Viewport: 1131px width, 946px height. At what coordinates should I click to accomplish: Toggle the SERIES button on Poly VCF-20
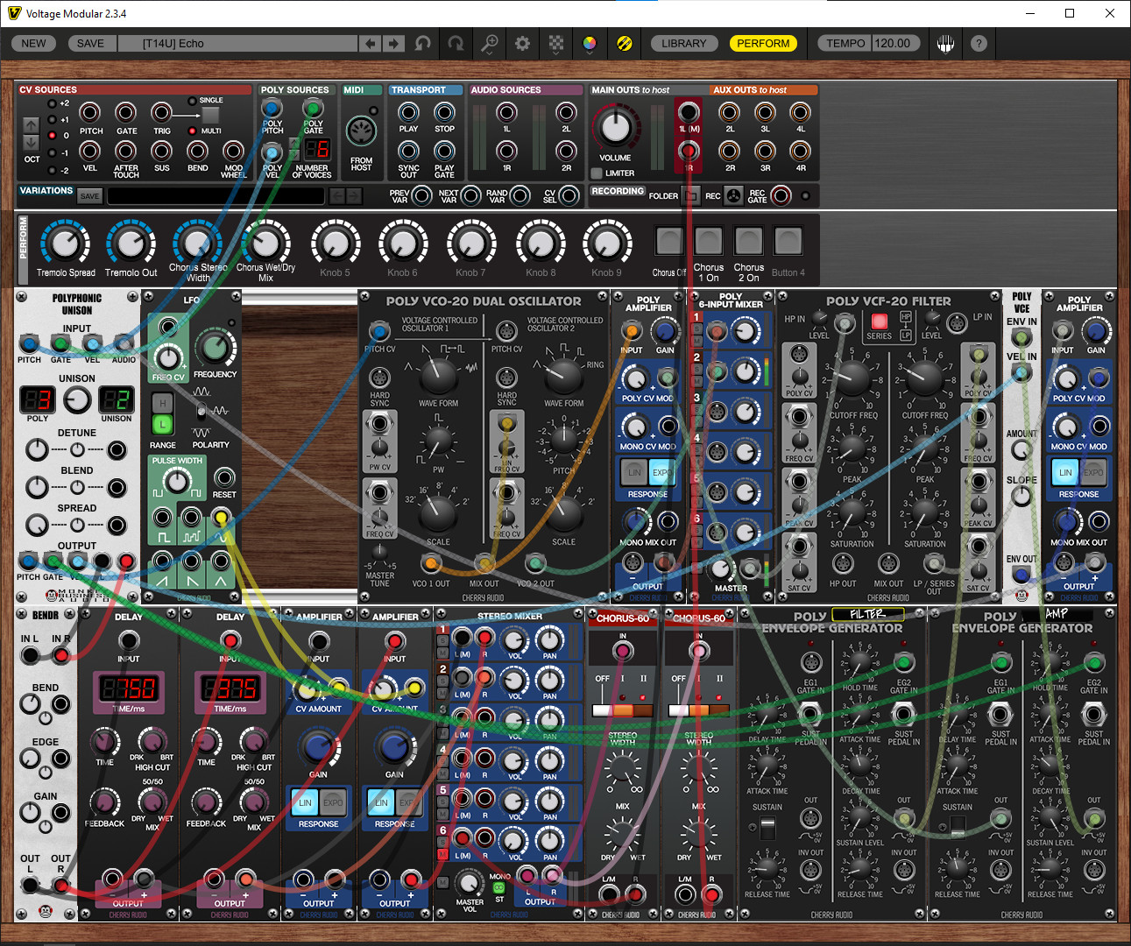[x=879, y=321]
